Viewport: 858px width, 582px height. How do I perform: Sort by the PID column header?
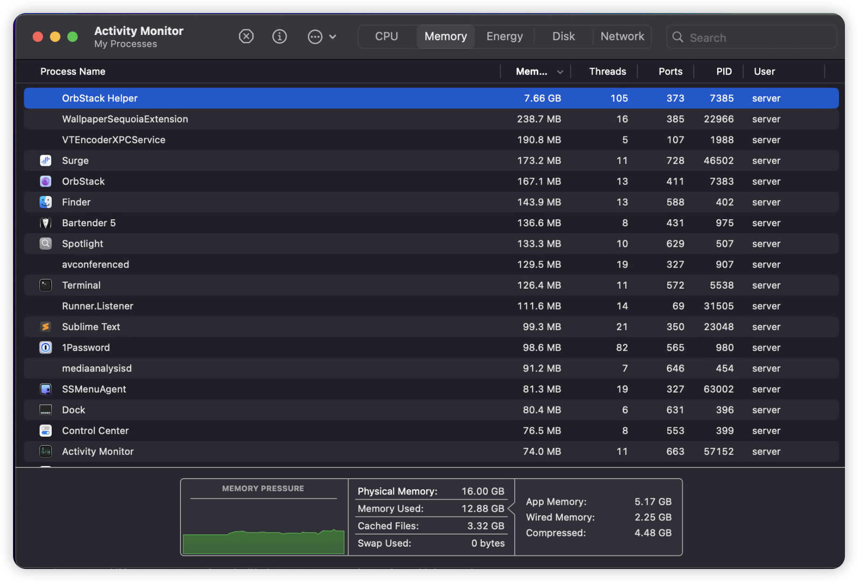pyautogui.click(x=724, y=71)
